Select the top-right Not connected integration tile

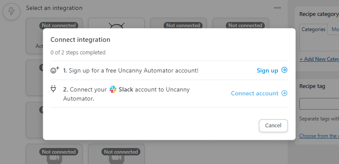coord(241,23)
